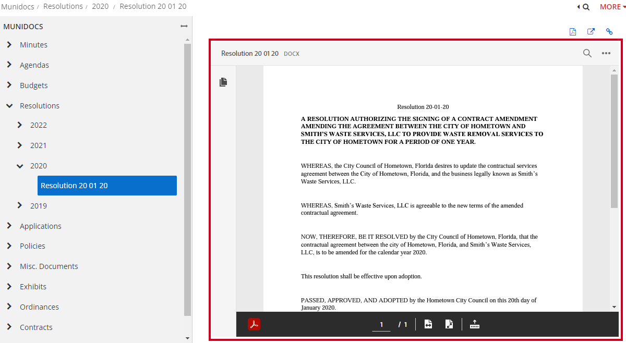Go to Resolutions breadcrumb link
Image resolution: width=626 pixels, height=343 pixels.
coord(63,6)
